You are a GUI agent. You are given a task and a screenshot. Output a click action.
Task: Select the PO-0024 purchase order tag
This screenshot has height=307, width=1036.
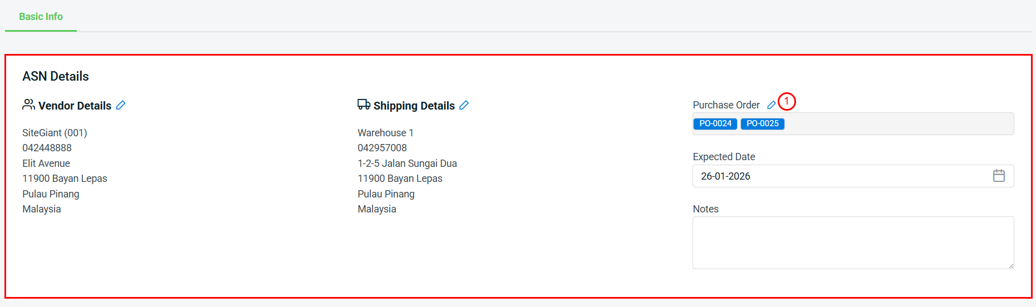715,123
